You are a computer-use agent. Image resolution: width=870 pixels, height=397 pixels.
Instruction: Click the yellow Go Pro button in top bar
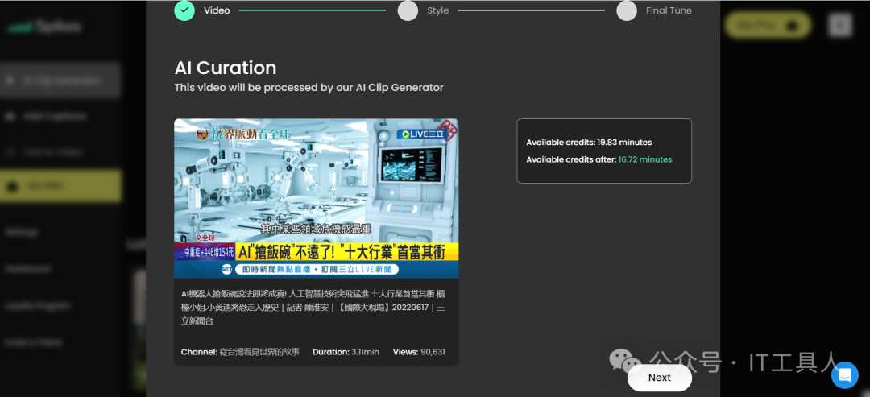(767, 26)
